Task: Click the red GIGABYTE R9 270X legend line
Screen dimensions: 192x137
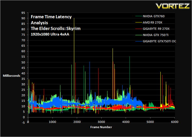Action: click(139, 29)
